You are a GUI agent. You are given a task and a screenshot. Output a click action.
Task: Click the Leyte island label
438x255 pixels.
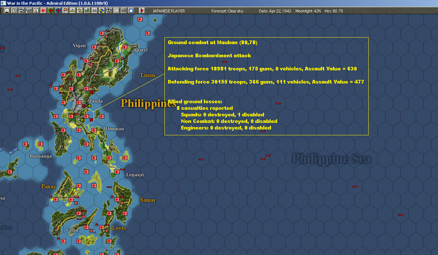119,228
